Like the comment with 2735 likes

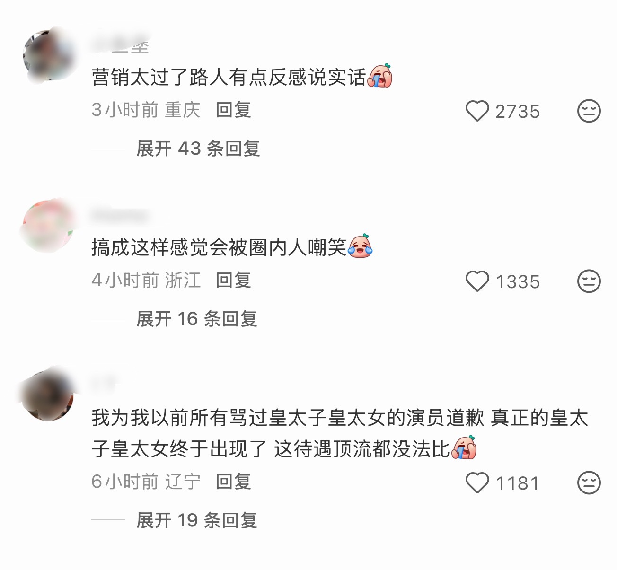click(x=477, y=111)
